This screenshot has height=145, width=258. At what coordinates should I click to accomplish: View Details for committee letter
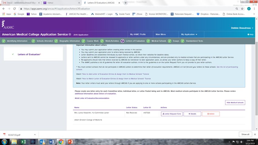(x=192, y=114)
